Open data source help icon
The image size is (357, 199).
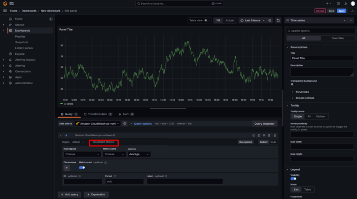pyautogui.click(x=125, y=124)
